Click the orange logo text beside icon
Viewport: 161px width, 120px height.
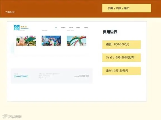point(25,27)
